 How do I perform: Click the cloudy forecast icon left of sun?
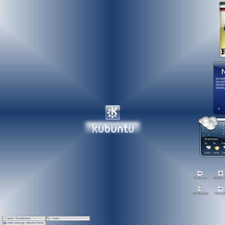[x=208, y=148]
